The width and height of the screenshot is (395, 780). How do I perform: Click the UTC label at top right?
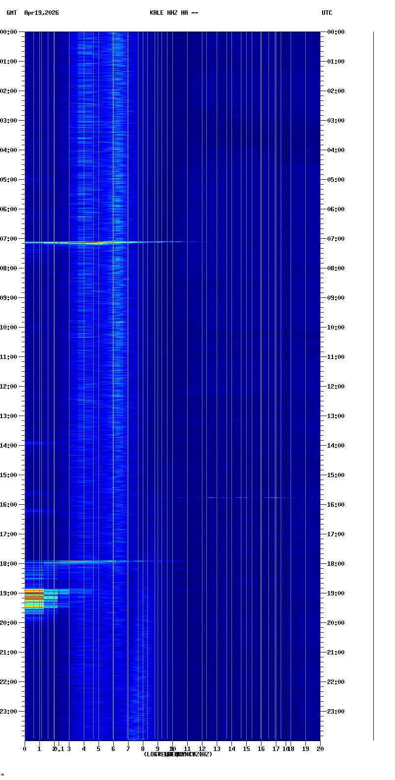point(327,13)
